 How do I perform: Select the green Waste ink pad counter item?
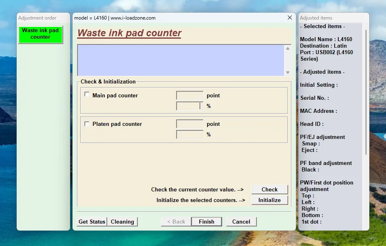pos(40,34)
